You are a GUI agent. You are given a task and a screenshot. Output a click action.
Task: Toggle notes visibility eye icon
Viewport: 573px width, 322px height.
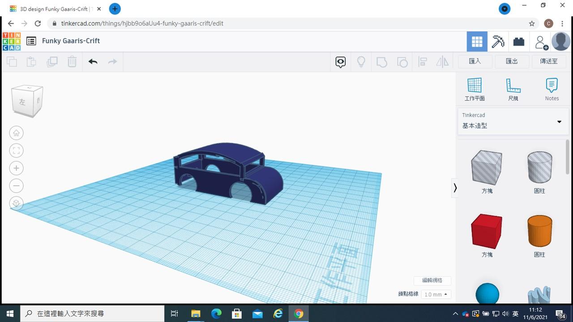tap(341, 62)
